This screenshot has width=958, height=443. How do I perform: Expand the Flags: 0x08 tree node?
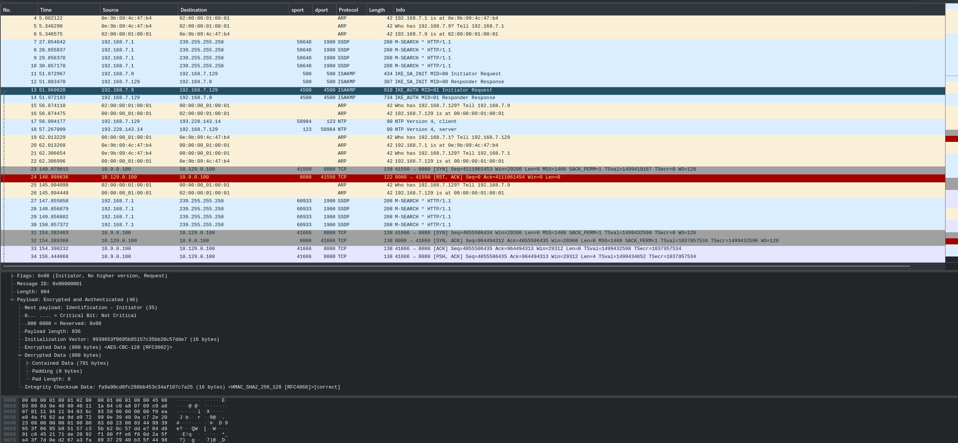(x=12, y=276)
